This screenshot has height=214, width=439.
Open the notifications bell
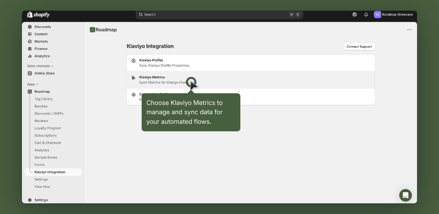(366, 14)
